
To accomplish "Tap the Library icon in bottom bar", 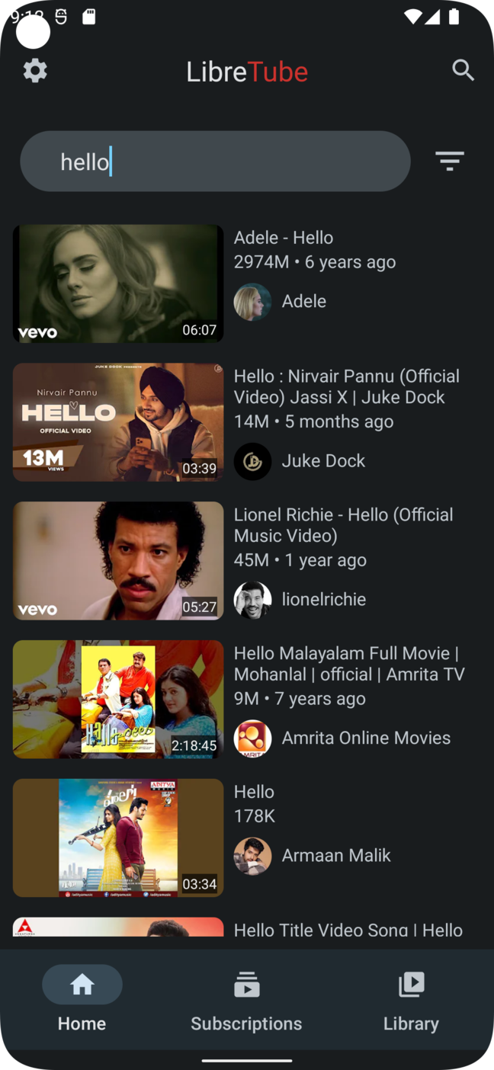I will (x=411, y=985).
